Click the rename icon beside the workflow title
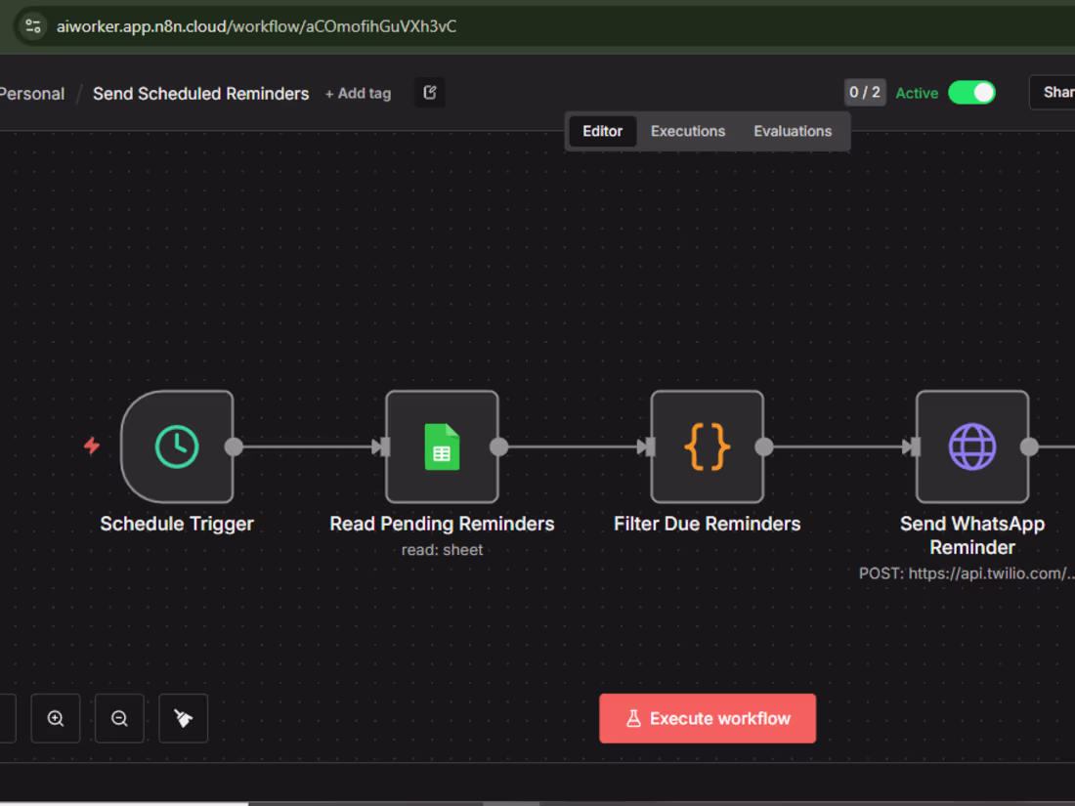1075x806 pixels. [429, 91]
